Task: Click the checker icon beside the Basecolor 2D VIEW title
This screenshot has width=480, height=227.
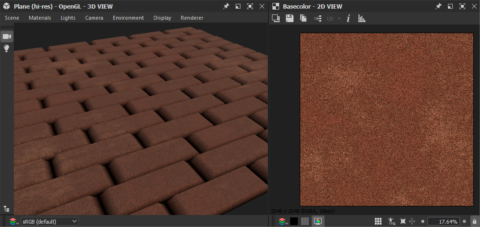Action: pyautogui.click(x=276, y=6)
